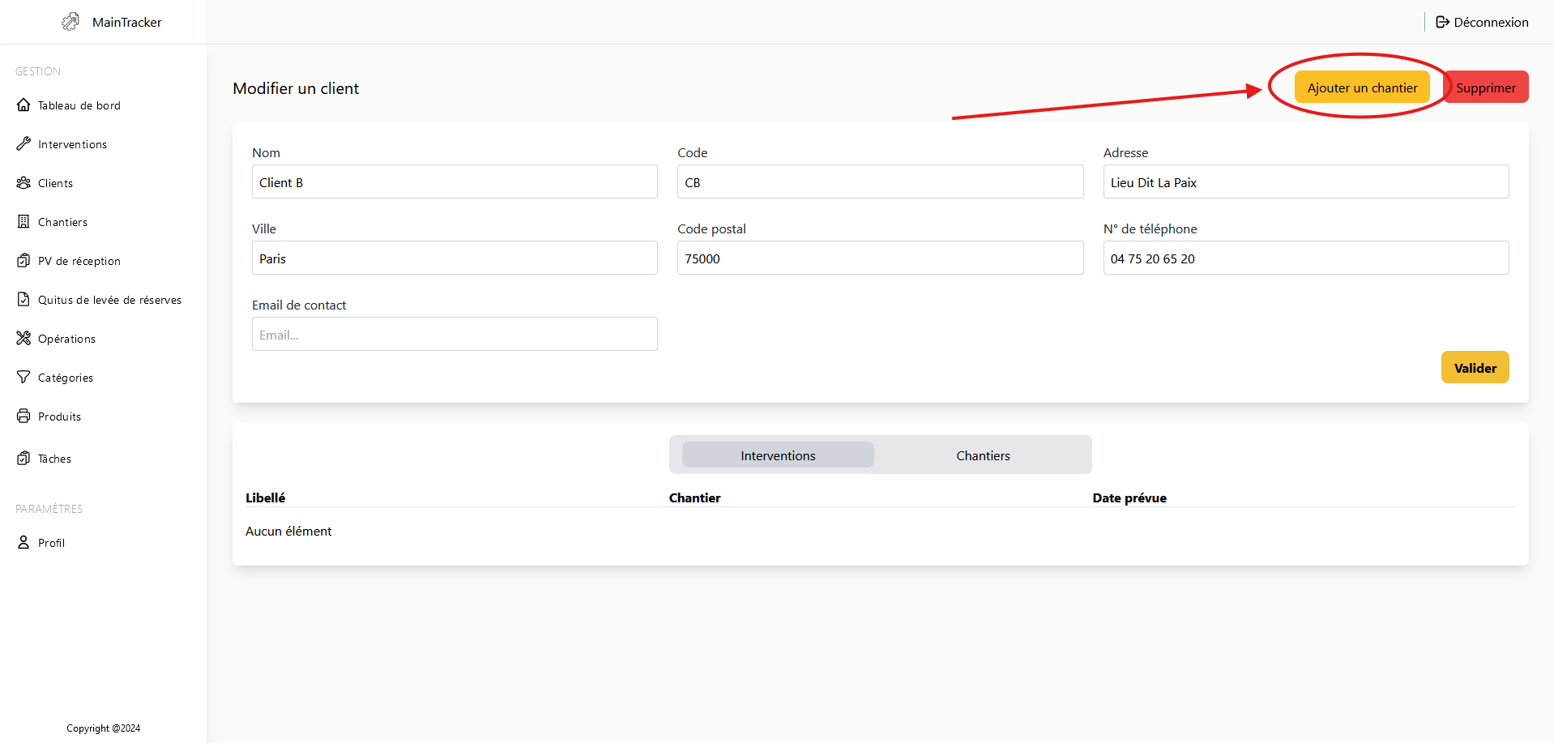Click Valider to save the client

tap(1474, 368)
